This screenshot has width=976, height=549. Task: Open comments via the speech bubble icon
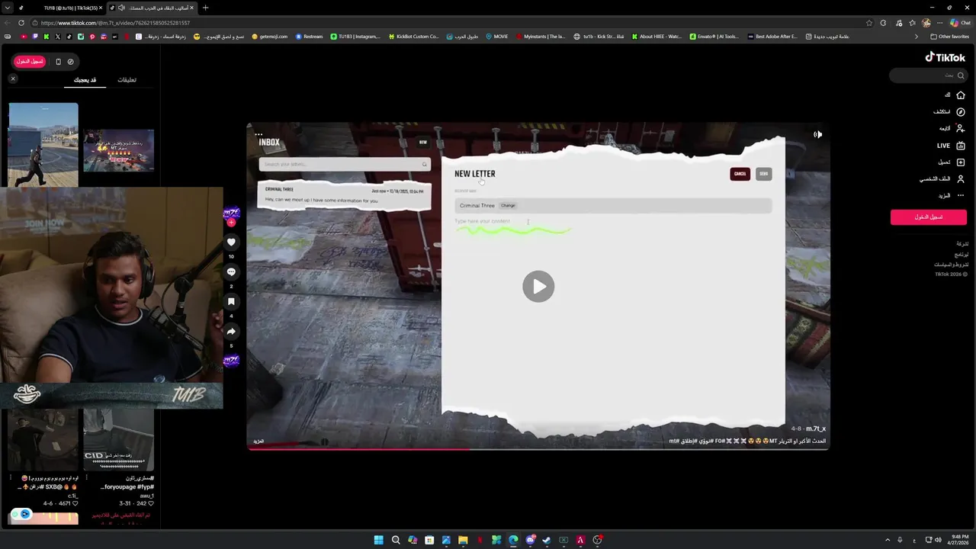click(x=231, y=271)
